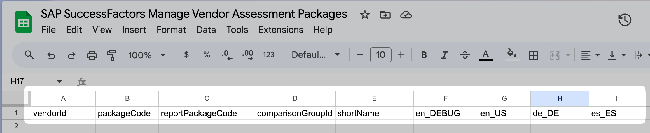Toggle bold formatting
This screenshot has width=650, height=133.
[424, 55]
